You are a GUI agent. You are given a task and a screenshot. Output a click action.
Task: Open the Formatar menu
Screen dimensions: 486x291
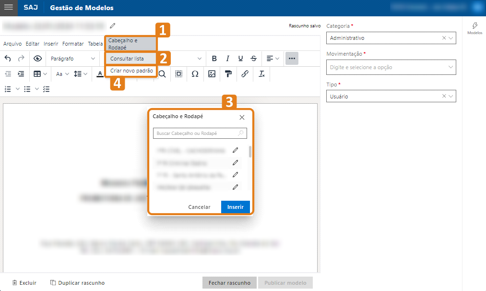coord(73,43)
